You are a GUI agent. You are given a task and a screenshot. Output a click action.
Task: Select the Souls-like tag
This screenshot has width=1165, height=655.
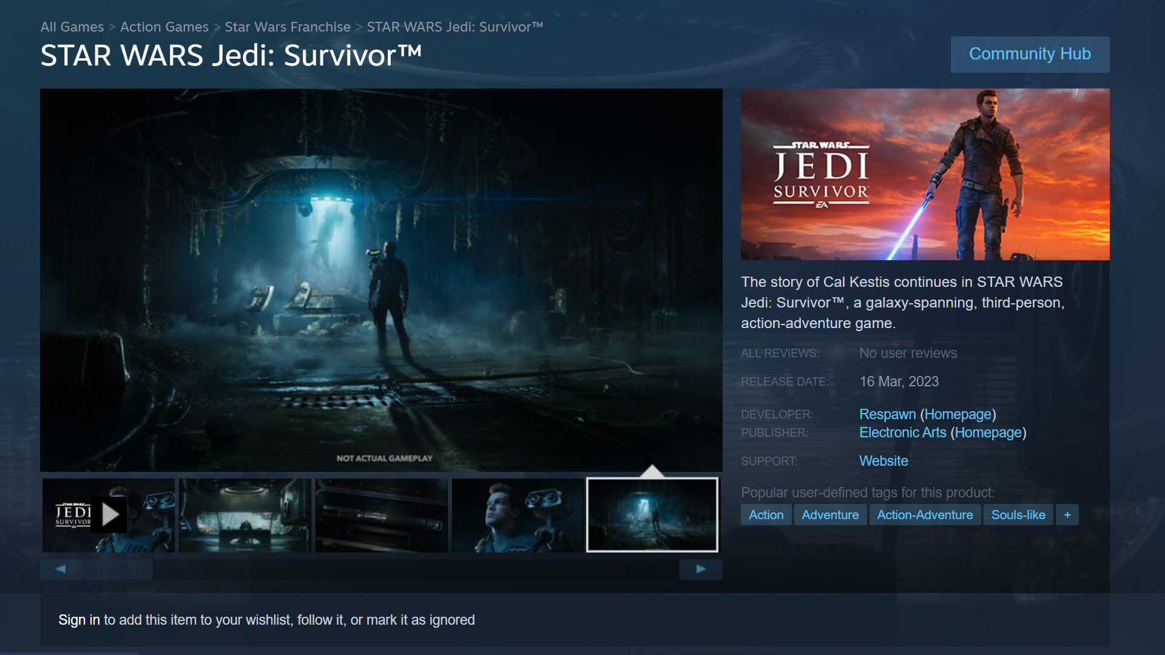coord(1018,515)
